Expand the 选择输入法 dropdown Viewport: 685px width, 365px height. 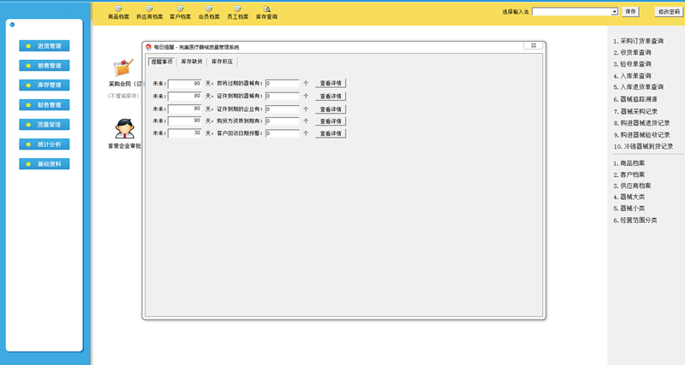pyautogui.click(x=614, y=12)
